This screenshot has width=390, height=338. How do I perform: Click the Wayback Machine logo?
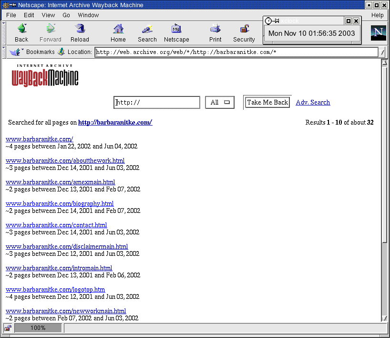(45, 76)
